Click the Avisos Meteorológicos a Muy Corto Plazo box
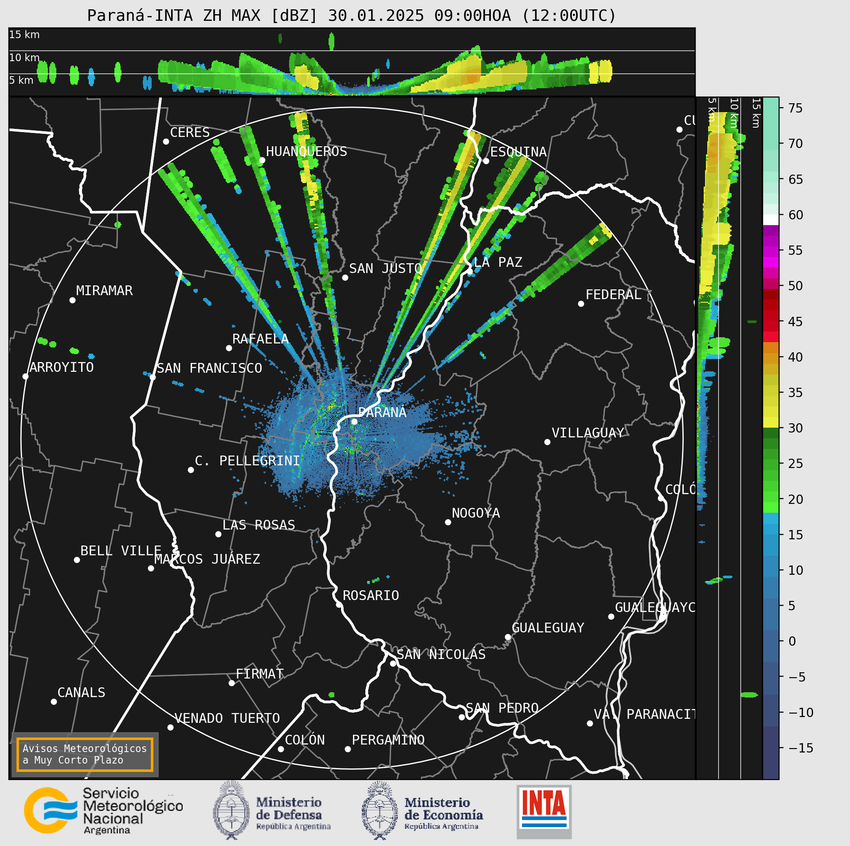This screenshot has height=846, width=850. coord(85,754)
